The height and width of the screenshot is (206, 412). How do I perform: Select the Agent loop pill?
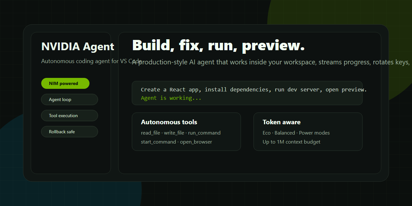(x=70, y=99)
